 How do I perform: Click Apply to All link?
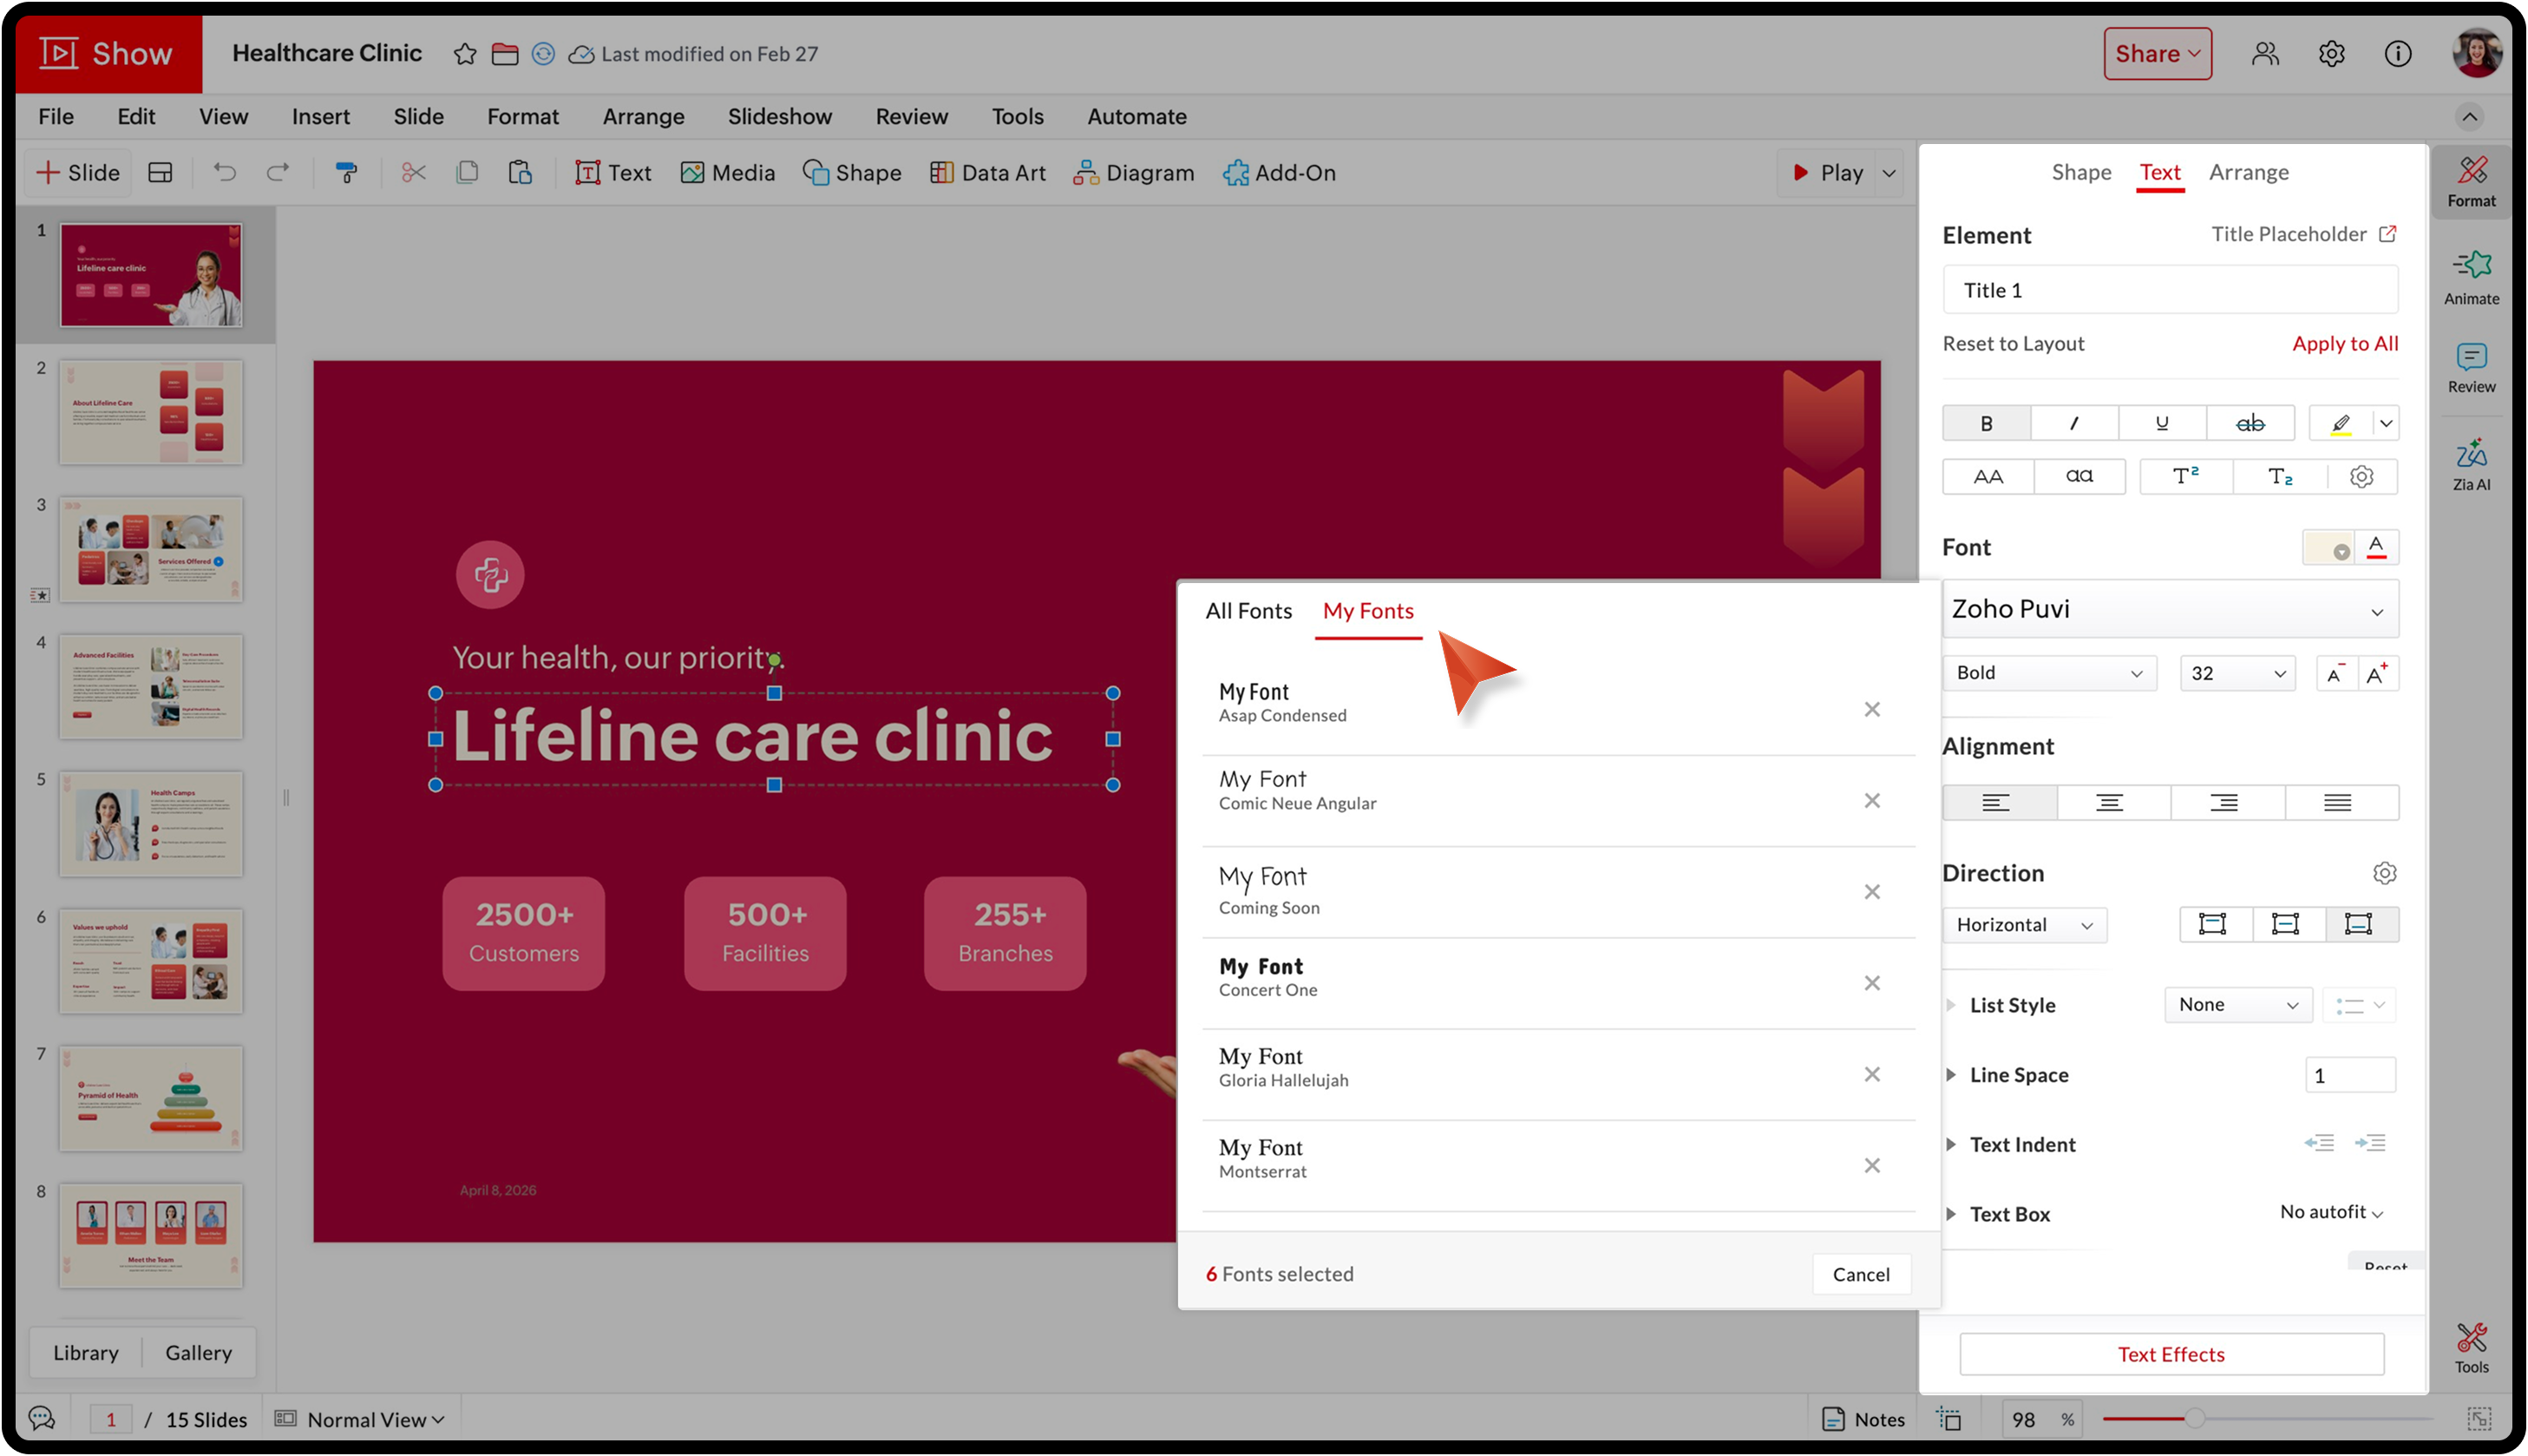pyautogui.click(x=2344, y=343)
